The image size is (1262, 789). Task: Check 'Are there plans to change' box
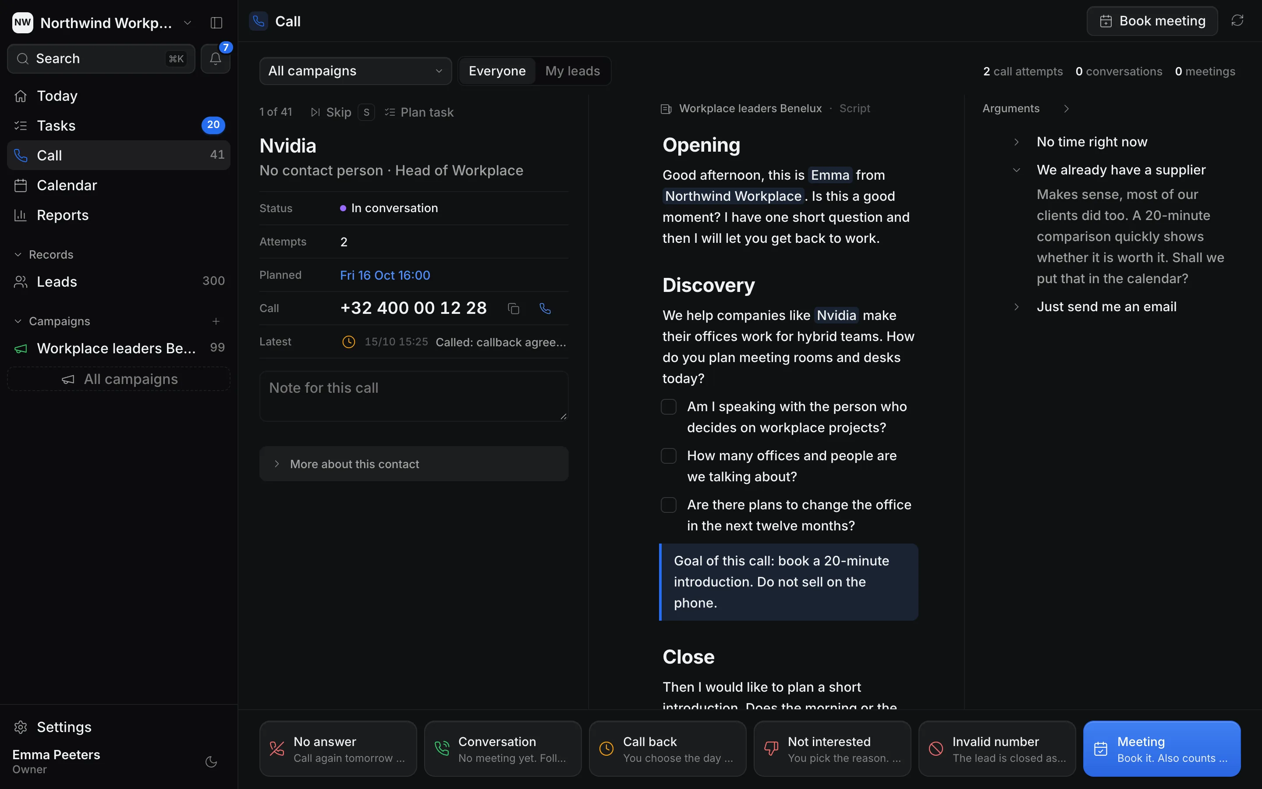click(669, 505)
